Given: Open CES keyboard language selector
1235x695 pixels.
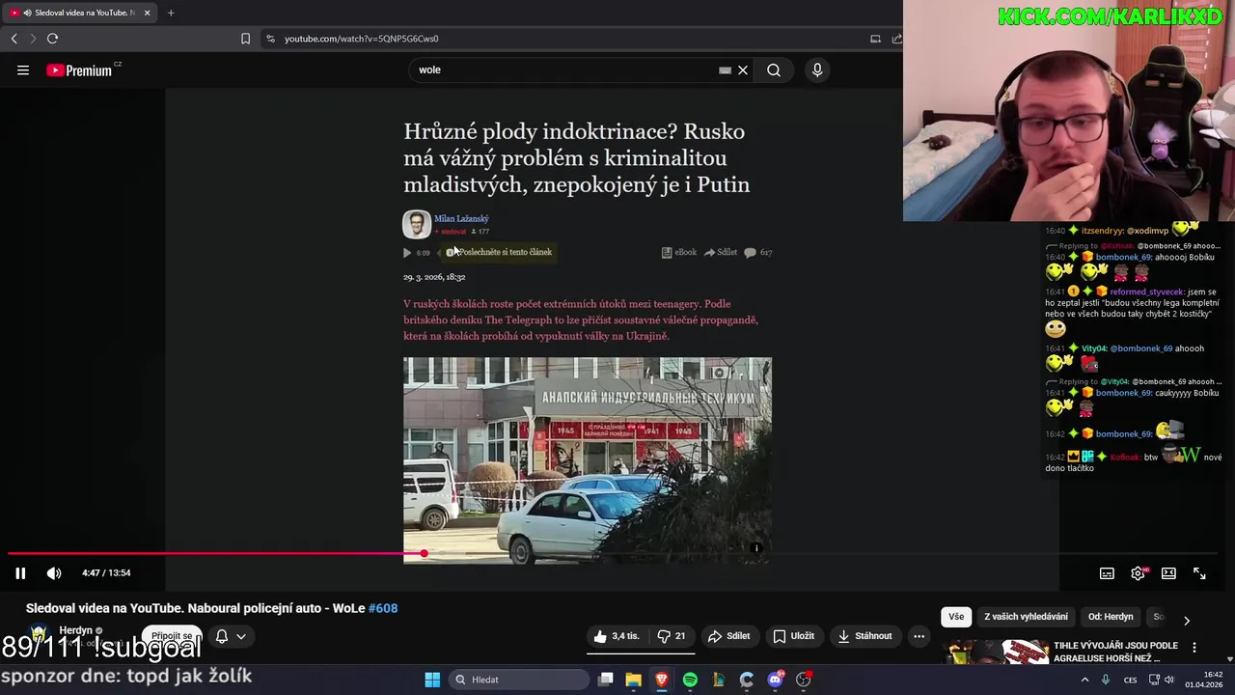Looking at the screenshot, I should pos(1130,680).
